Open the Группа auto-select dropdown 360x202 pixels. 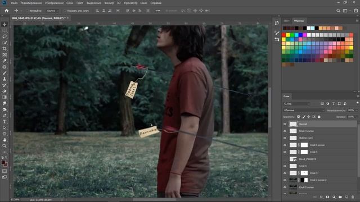pos(52,11)
